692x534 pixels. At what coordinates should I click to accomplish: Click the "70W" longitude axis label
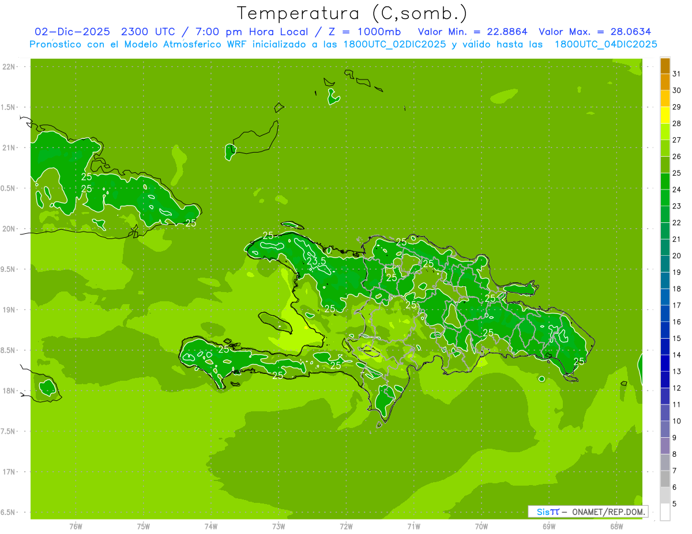[x=482, y=527]
